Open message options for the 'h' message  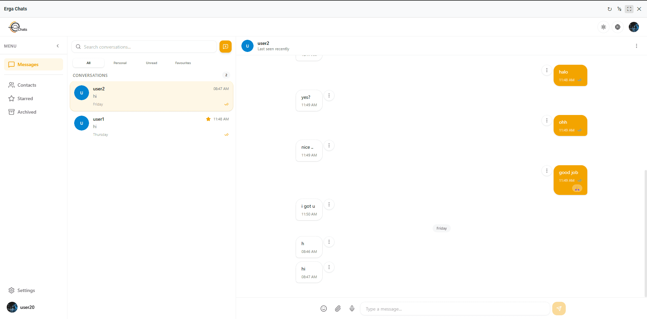(329, 242)
